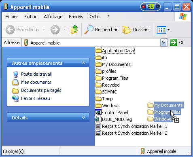
Task: Expand the Détails panel
Action: 83,117
